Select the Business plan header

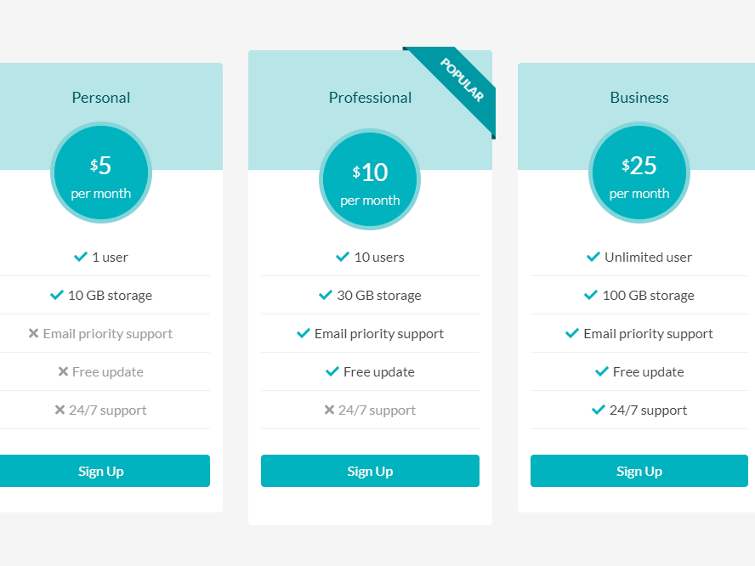[639, 98]
